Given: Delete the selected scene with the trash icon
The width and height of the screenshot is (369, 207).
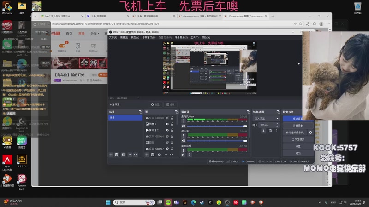Looking at the screenshot, I should point(117,155).
